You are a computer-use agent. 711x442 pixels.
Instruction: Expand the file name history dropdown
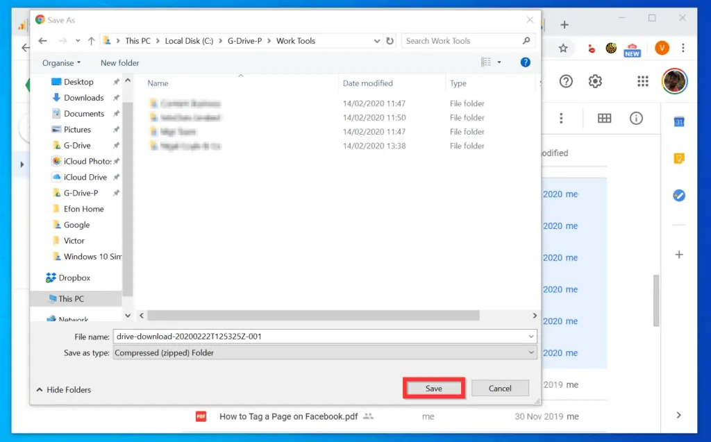(x=531, y=337)
